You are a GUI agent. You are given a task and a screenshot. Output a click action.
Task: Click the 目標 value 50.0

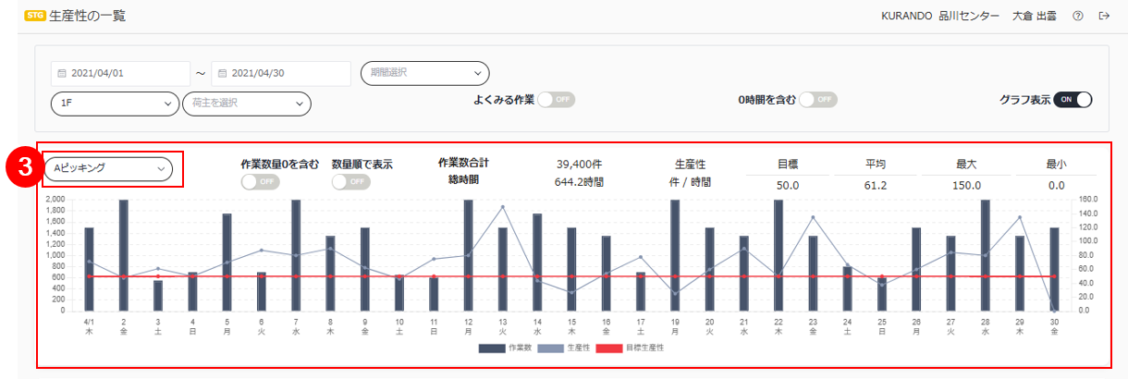[x=788, y=186]
